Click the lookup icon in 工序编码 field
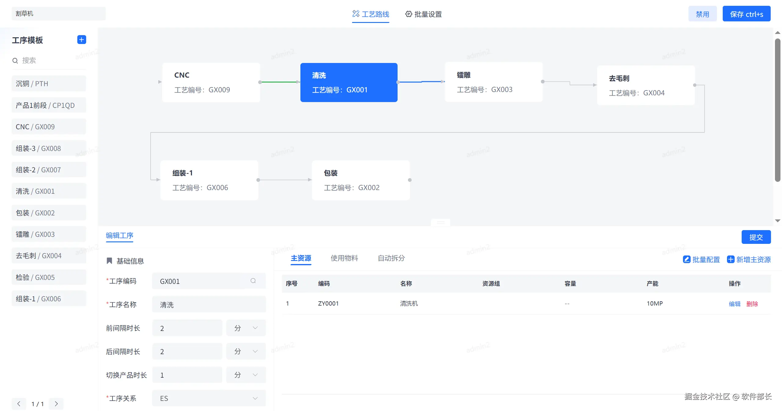Image resolution: width=782 pixels, height=411 pixels. [253, 281]
